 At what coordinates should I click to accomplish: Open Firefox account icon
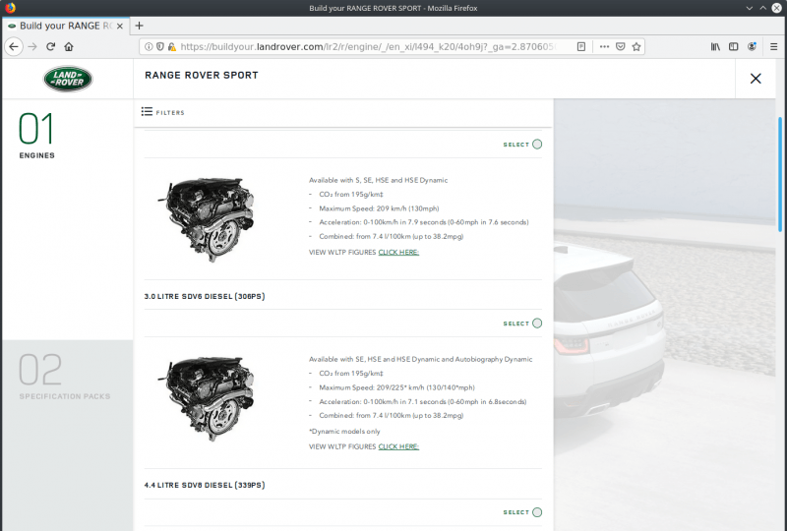(x=752, y=46)
